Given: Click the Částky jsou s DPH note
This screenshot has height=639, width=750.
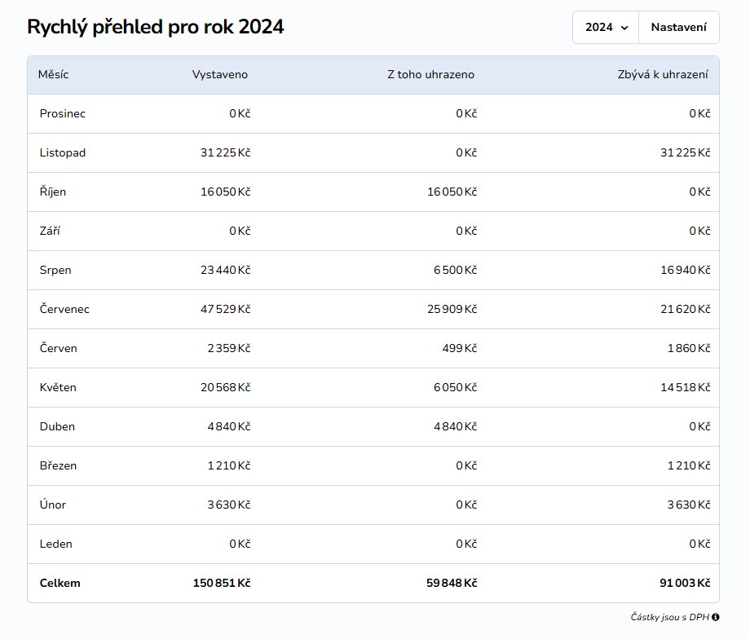Looking at the screenshot, I should point(669,617).
